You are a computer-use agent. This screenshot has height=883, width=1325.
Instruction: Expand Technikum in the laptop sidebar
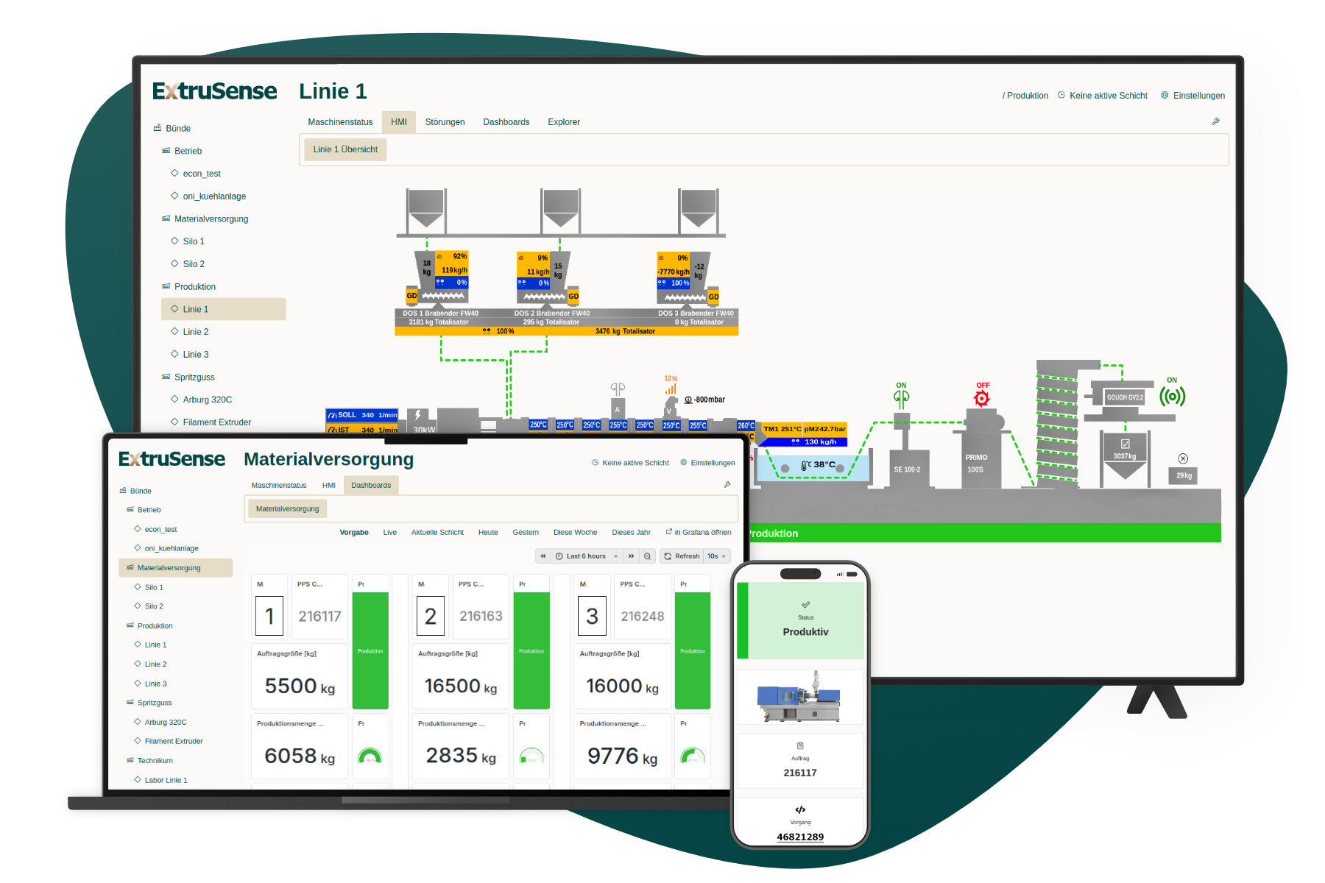tap(150, 761)
